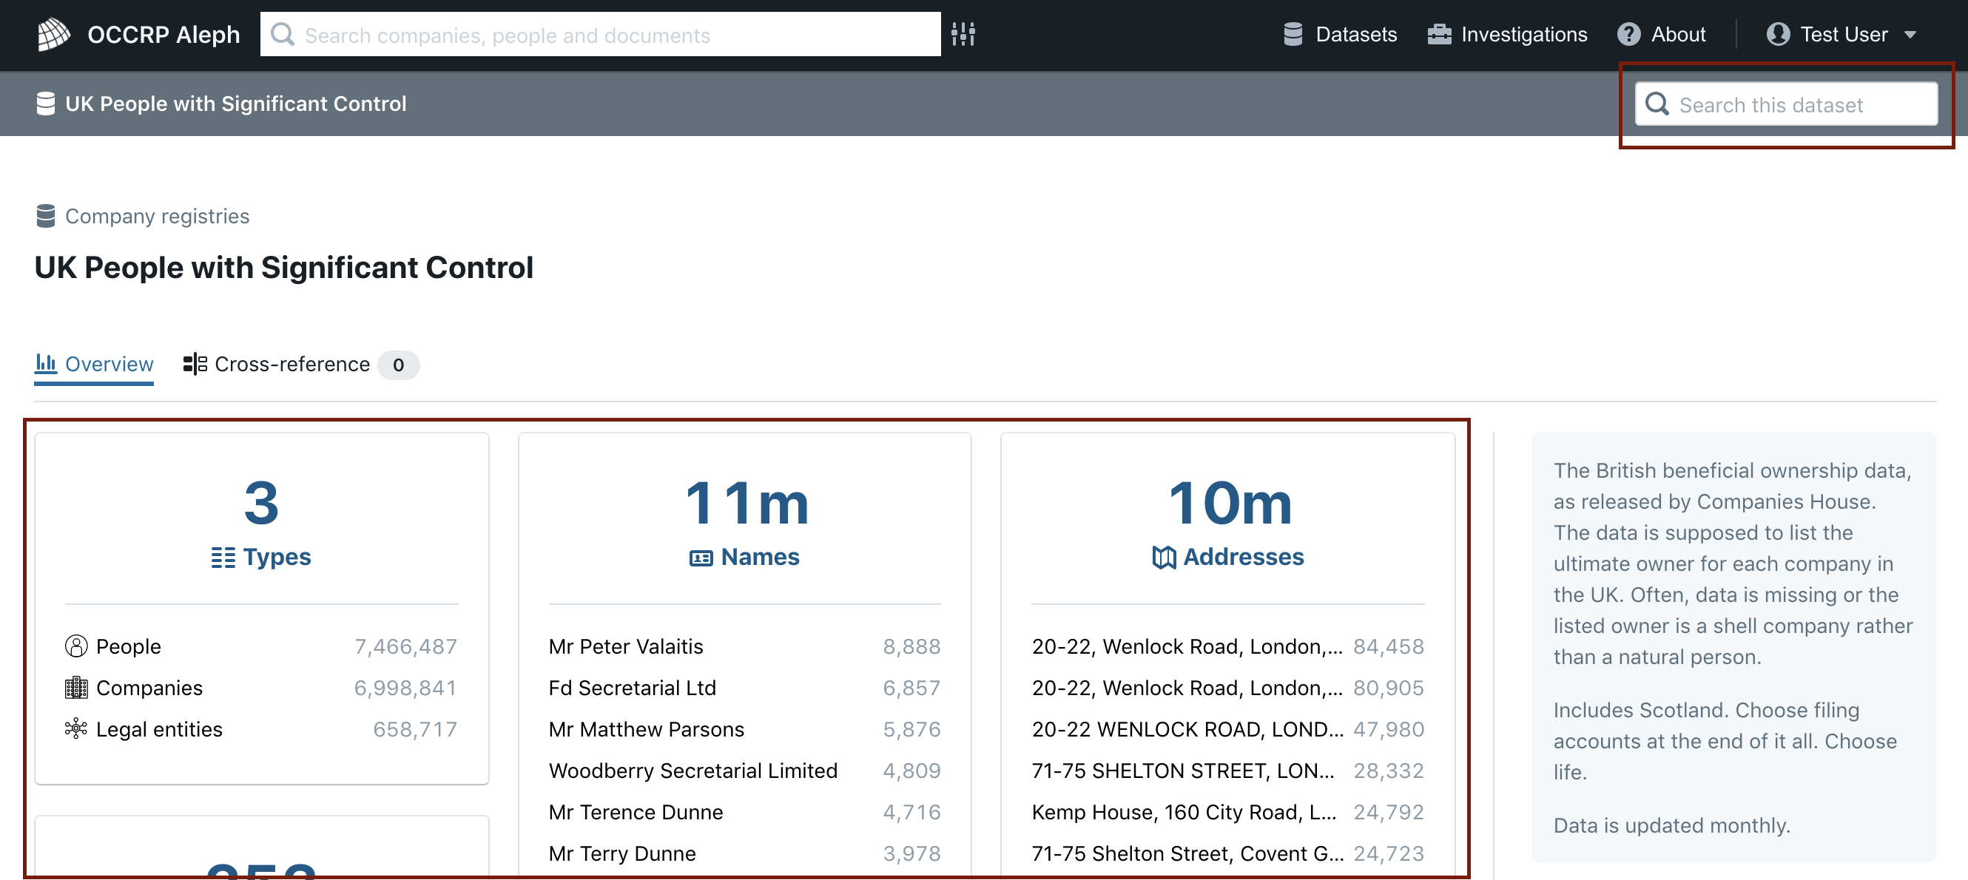Click the Addresses map icon
The width and height of the screenshot is (1968, 880).
[1164, 557]
